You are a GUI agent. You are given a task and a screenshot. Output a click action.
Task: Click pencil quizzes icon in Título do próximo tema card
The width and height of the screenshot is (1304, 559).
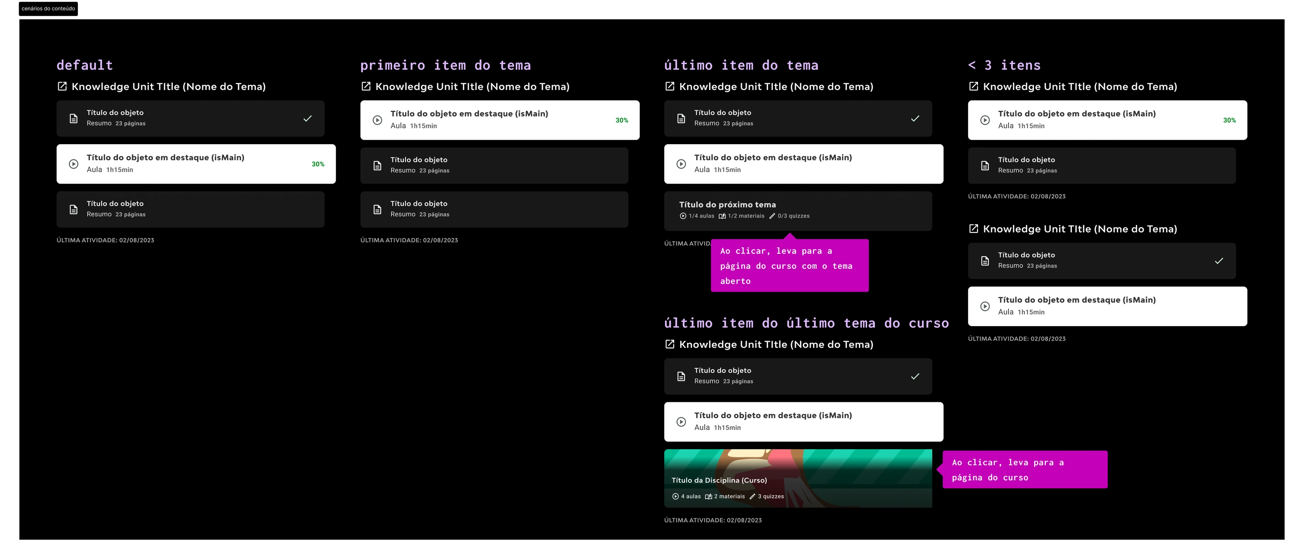point(772,216)
